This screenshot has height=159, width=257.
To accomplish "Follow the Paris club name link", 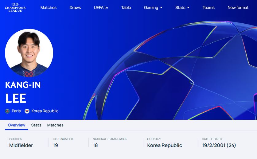I will tap(16, 111).
